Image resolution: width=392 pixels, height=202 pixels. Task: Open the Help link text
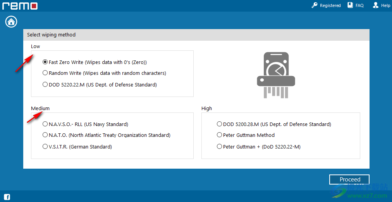pyautogui.click(x=385, y=5)
